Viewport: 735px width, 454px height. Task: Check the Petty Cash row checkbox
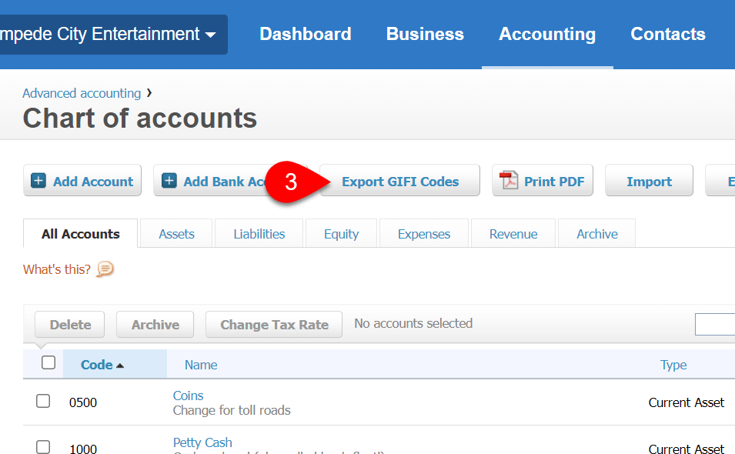click(43, 447)
